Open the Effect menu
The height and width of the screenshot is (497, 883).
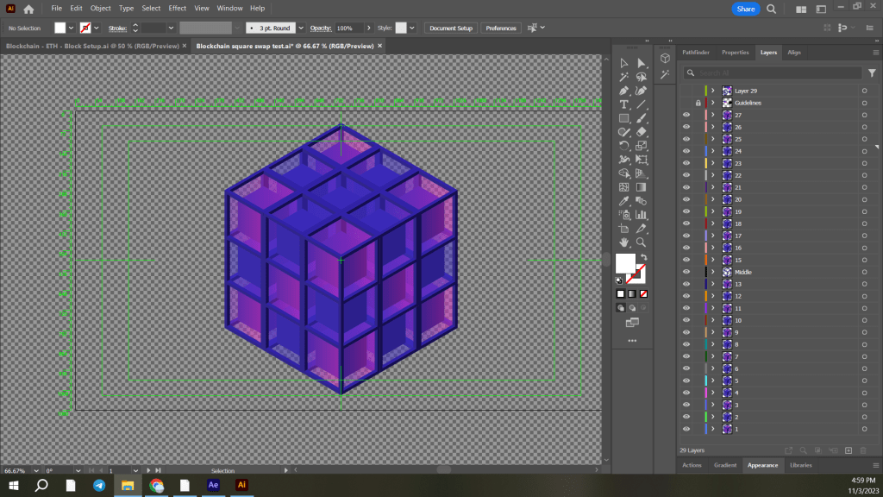[x=178, y=8]
